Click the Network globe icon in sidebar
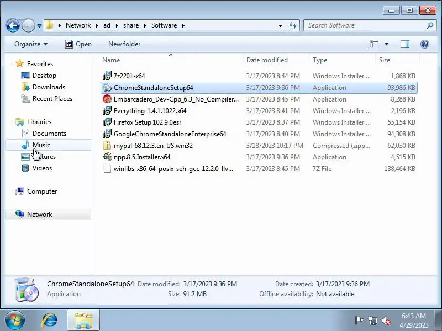 pyautogui.click(x=20, y=214)
